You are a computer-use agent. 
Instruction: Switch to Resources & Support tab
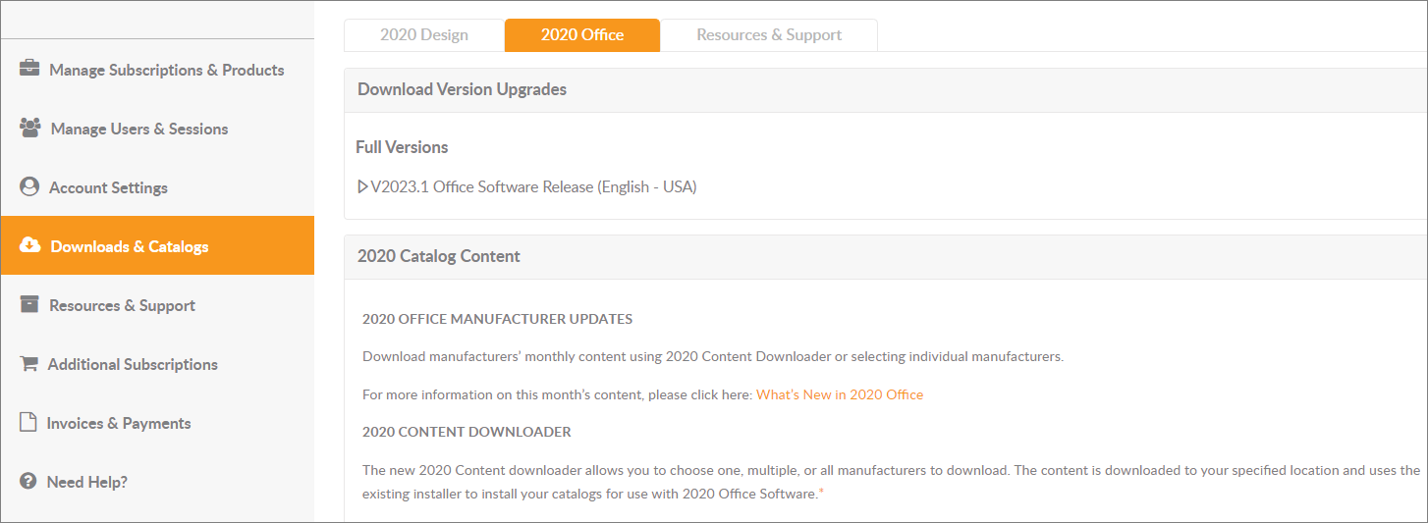(769, 34)
